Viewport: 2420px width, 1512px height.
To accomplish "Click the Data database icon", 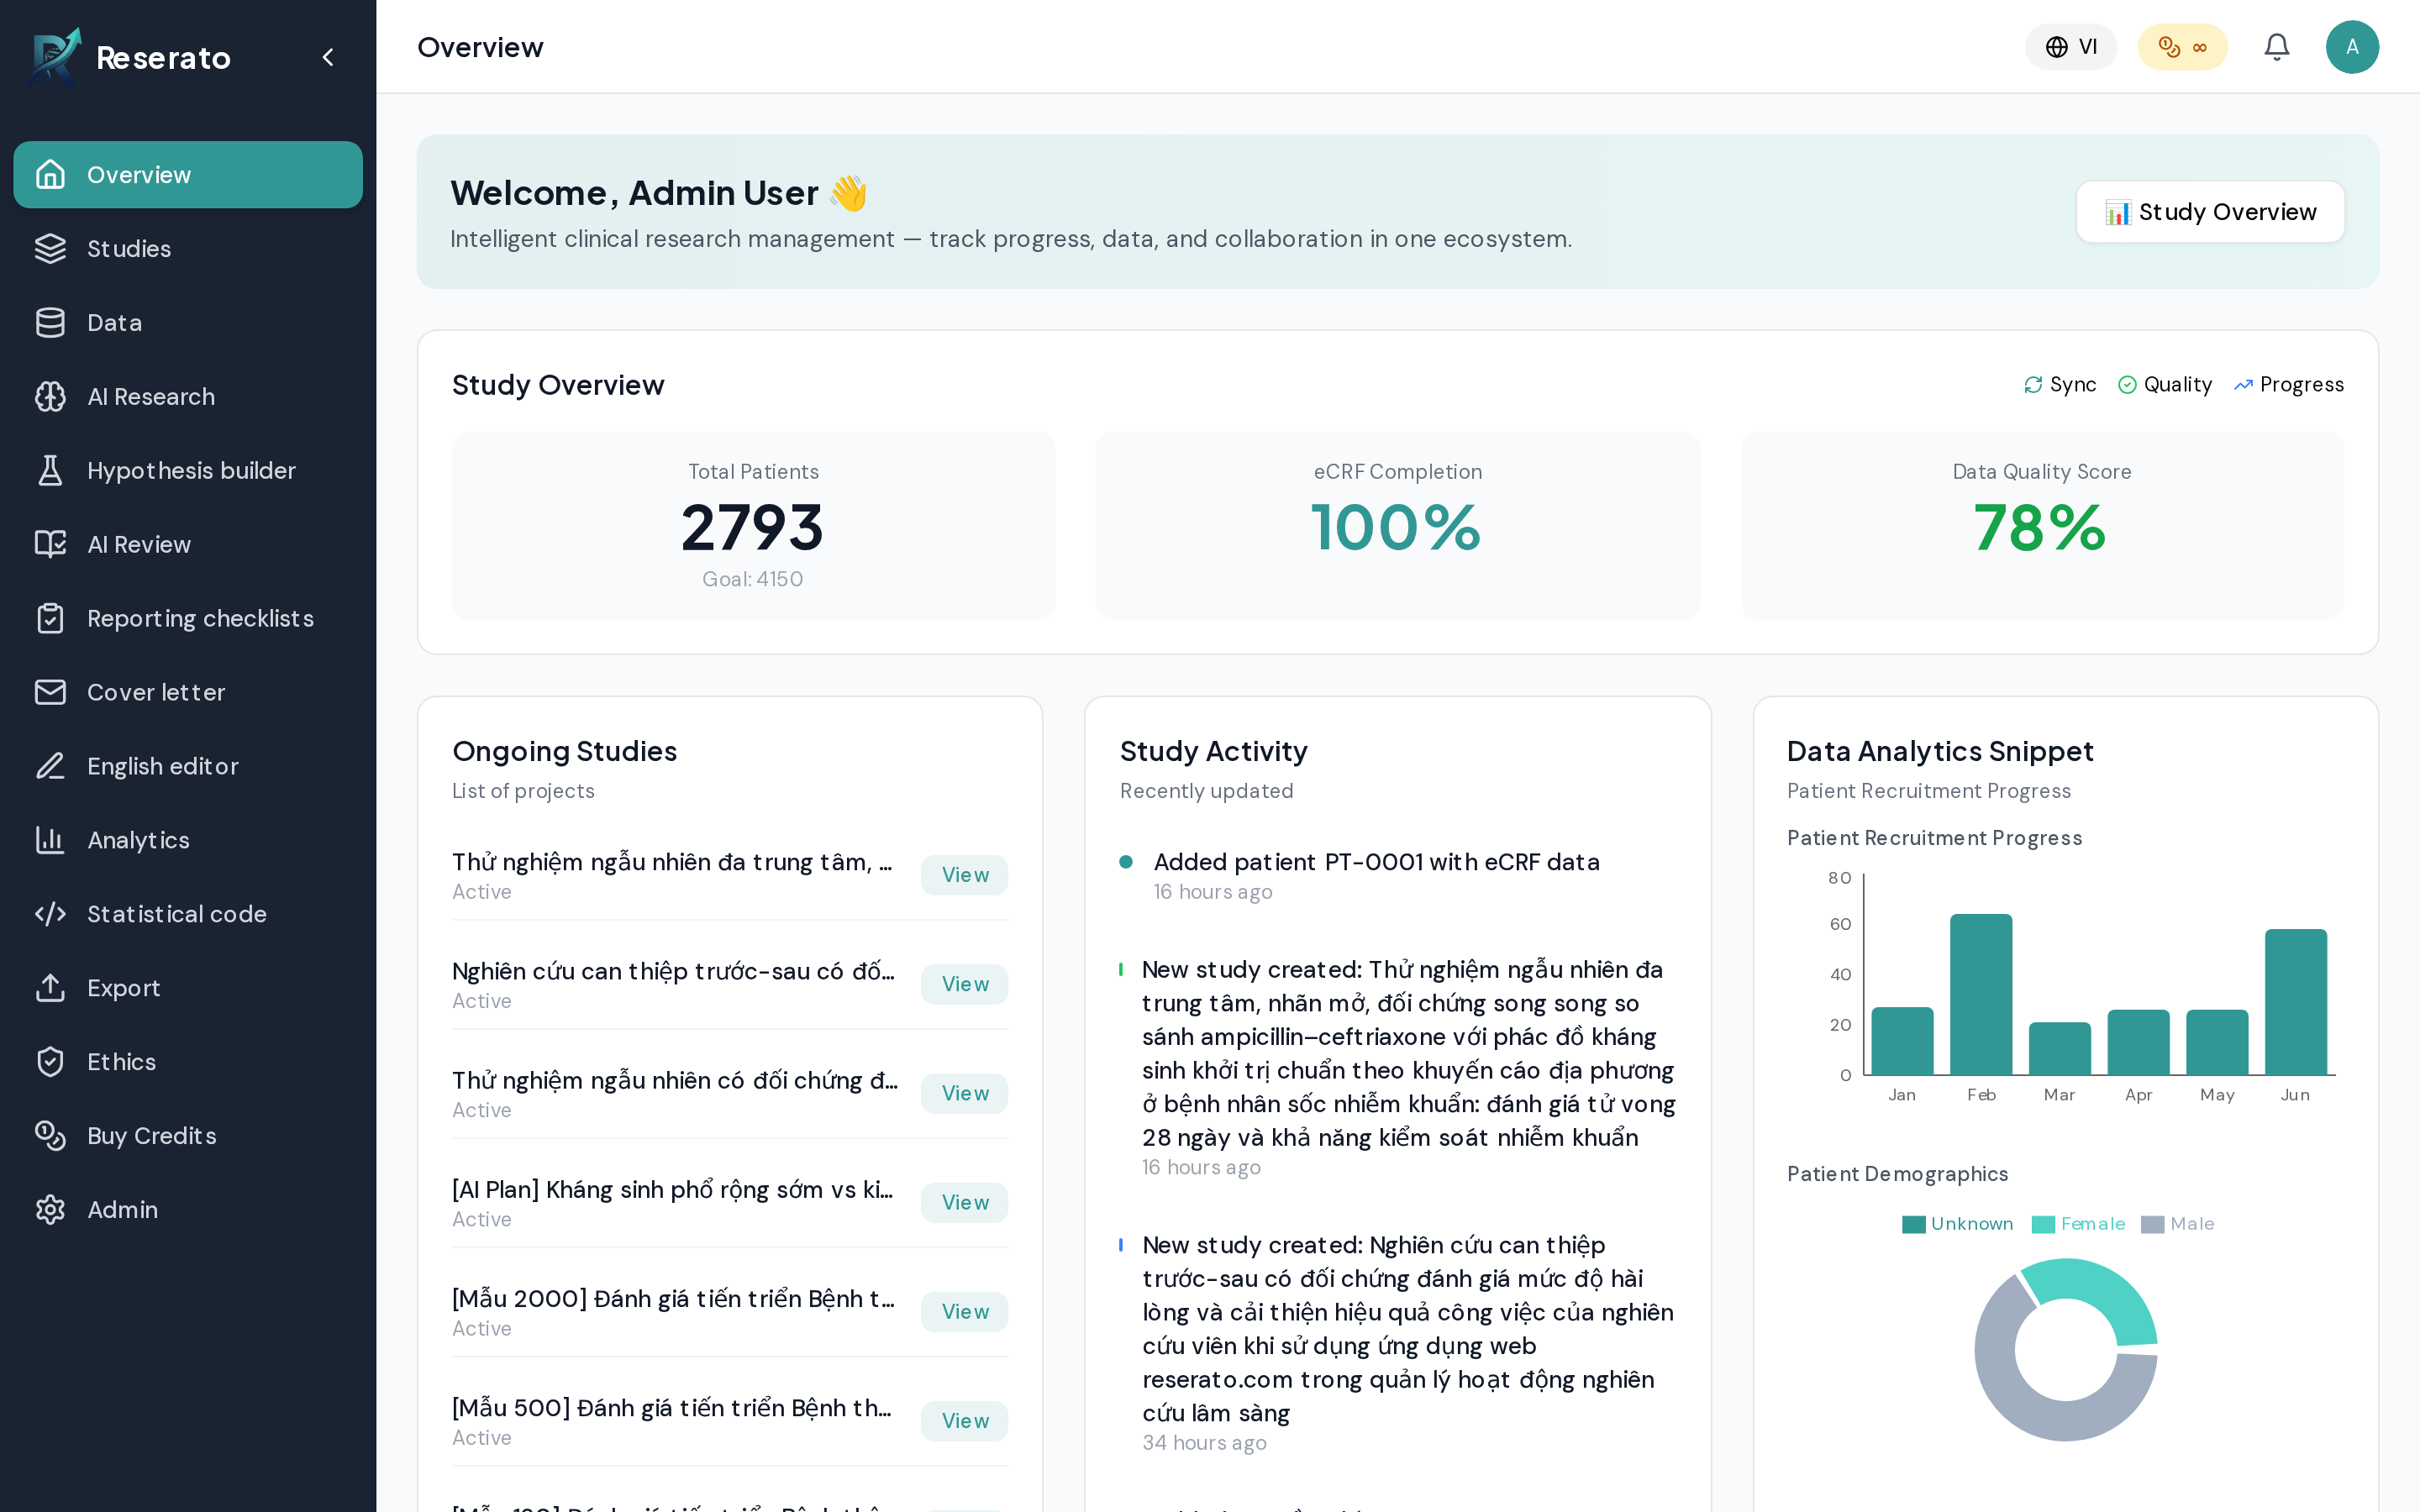I will [x=50, y=323].
